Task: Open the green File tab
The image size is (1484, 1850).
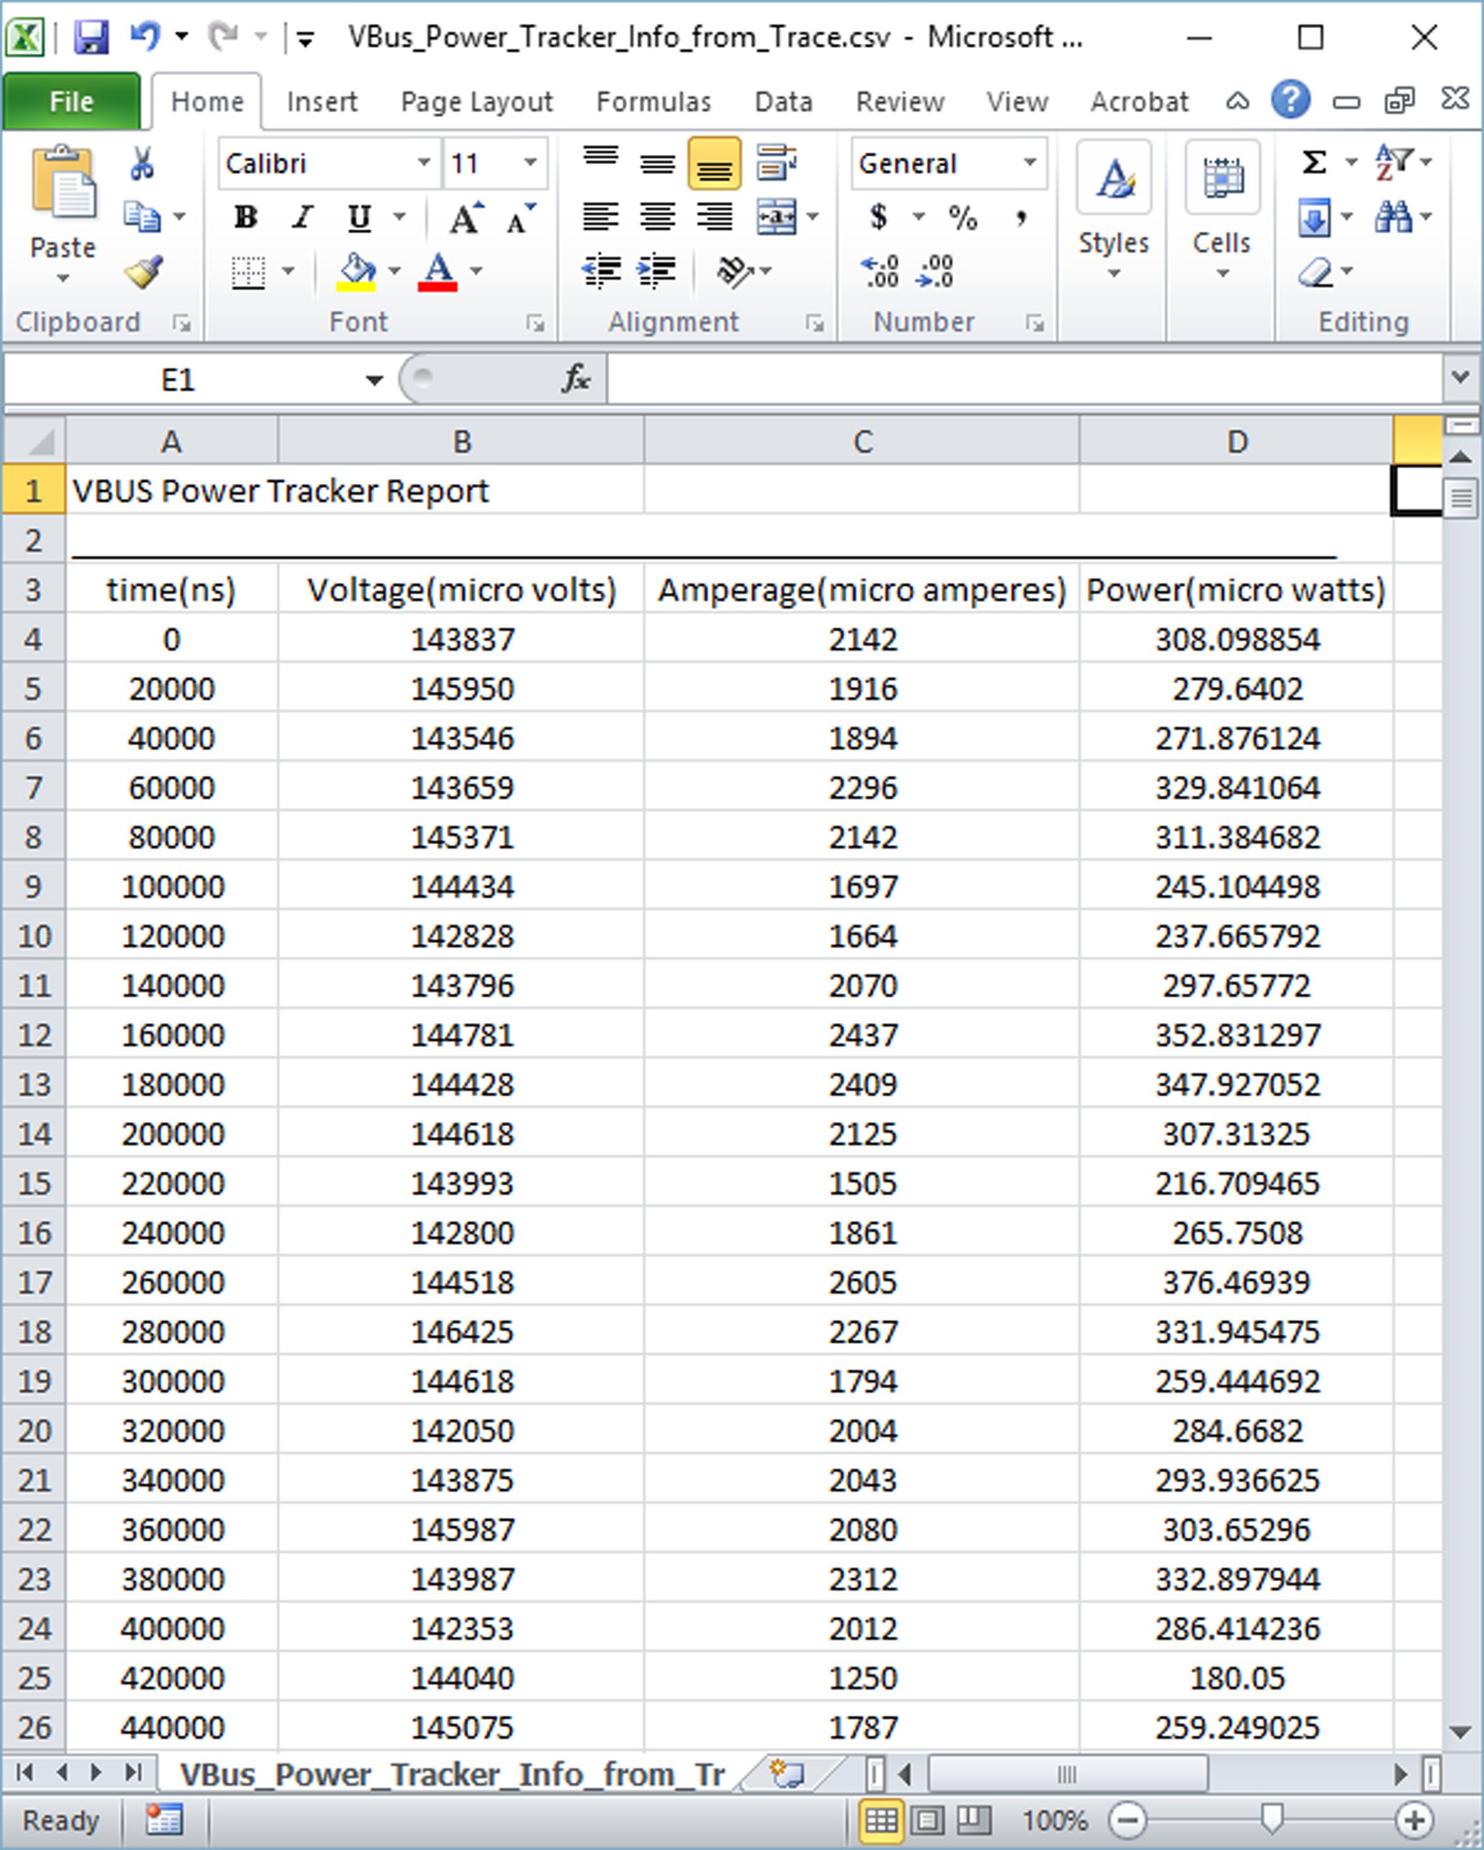Action: coord(71,101)
